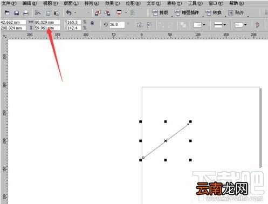Open the 排列 (Arrange) menu

pyautogui.click(x=92, y=3)
